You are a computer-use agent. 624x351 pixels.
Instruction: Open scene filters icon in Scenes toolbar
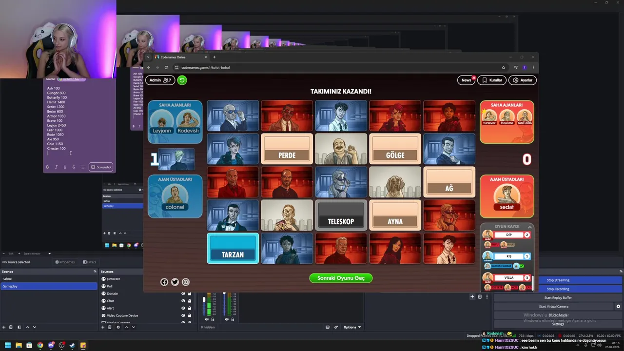19,327
